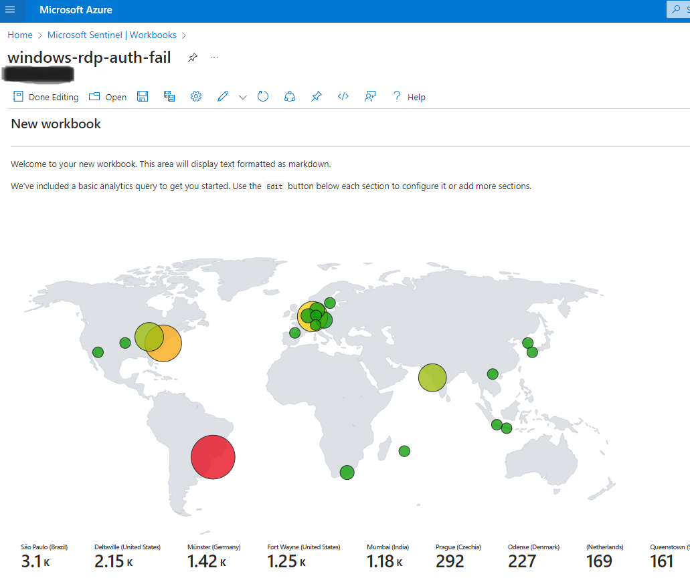Click the Share workbook icon

(x=290, y=97)
